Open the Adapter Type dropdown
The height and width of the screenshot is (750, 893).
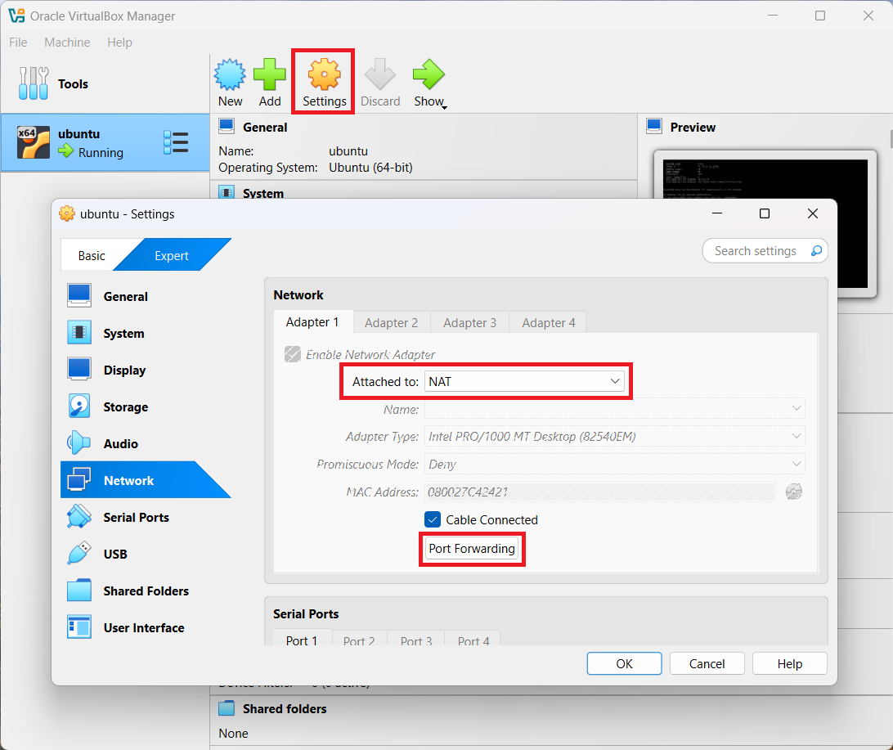tap(614, 436)
